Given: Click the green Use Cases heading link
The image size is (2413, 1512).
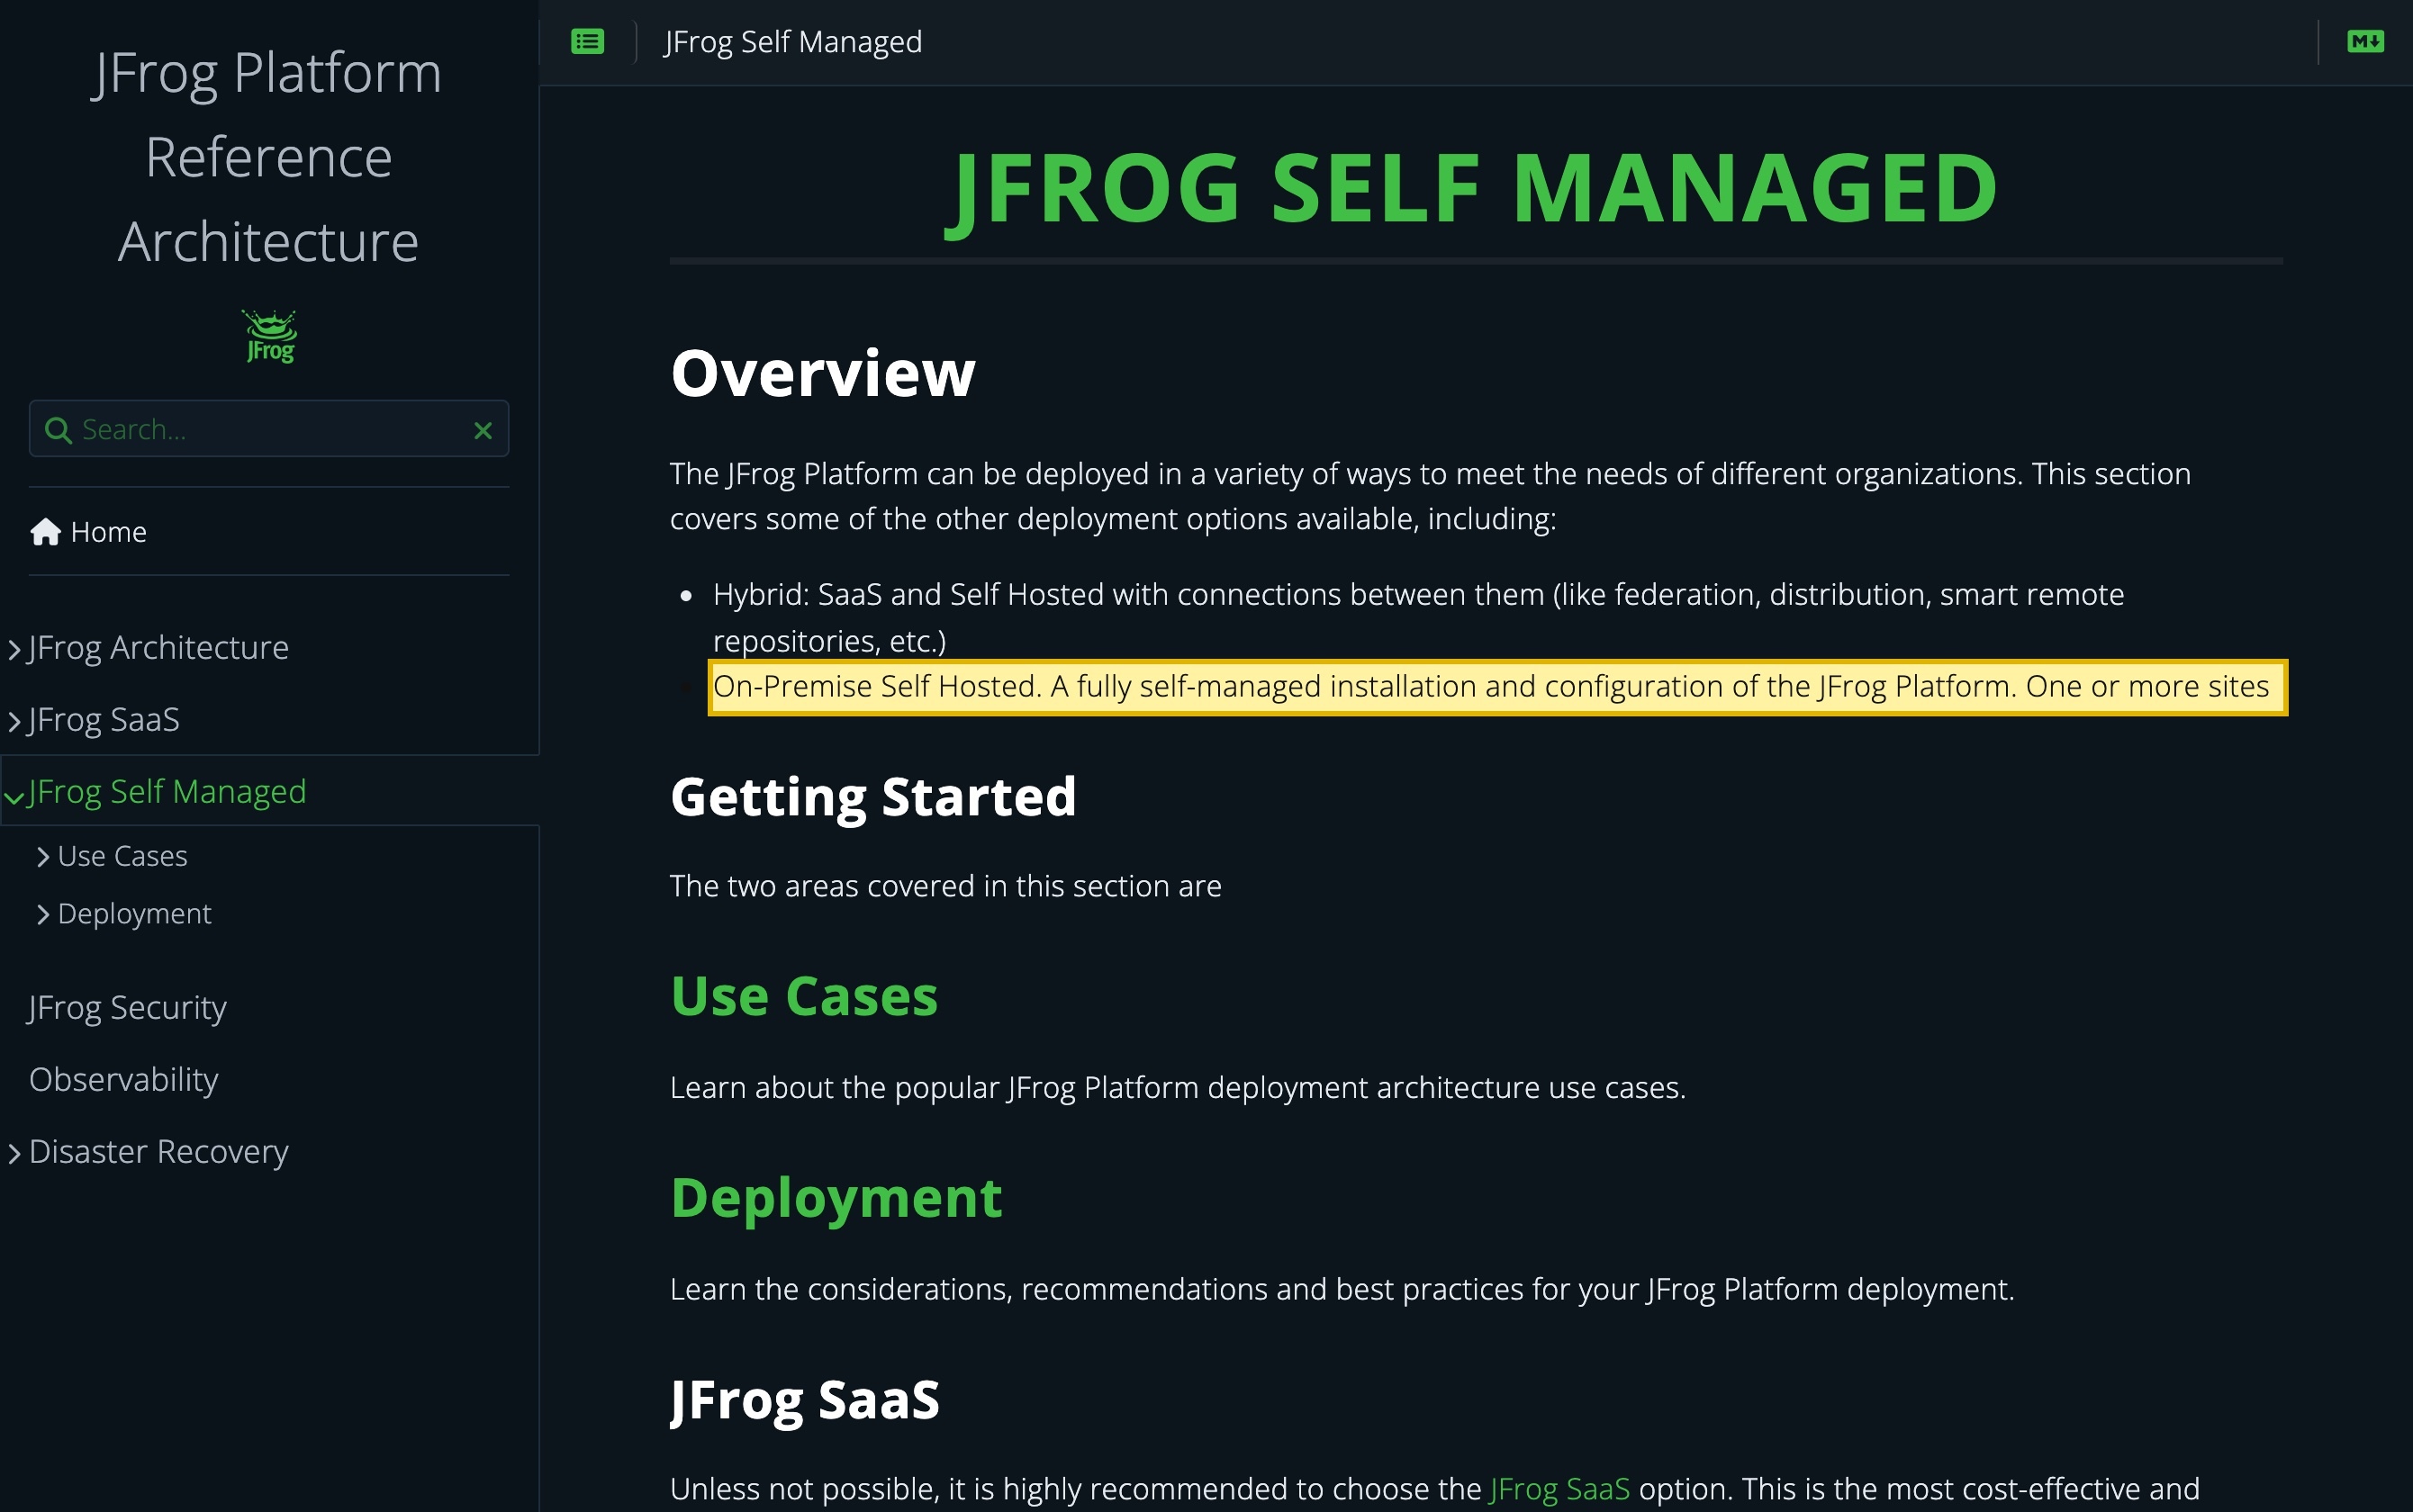Looking at the screenshot, I should tap(804, 996).
